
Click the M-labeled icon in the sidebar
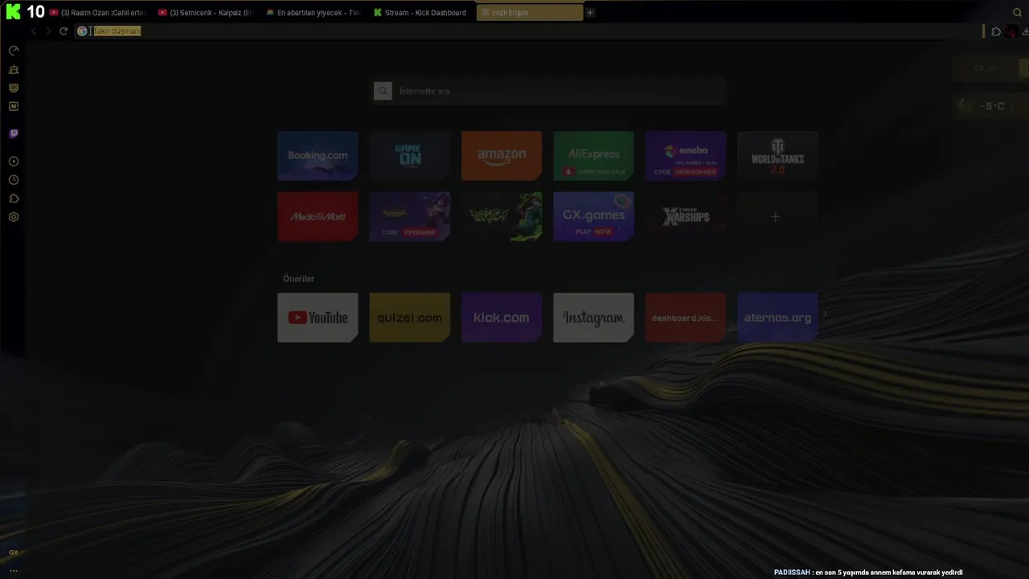(x=14, y=106)
